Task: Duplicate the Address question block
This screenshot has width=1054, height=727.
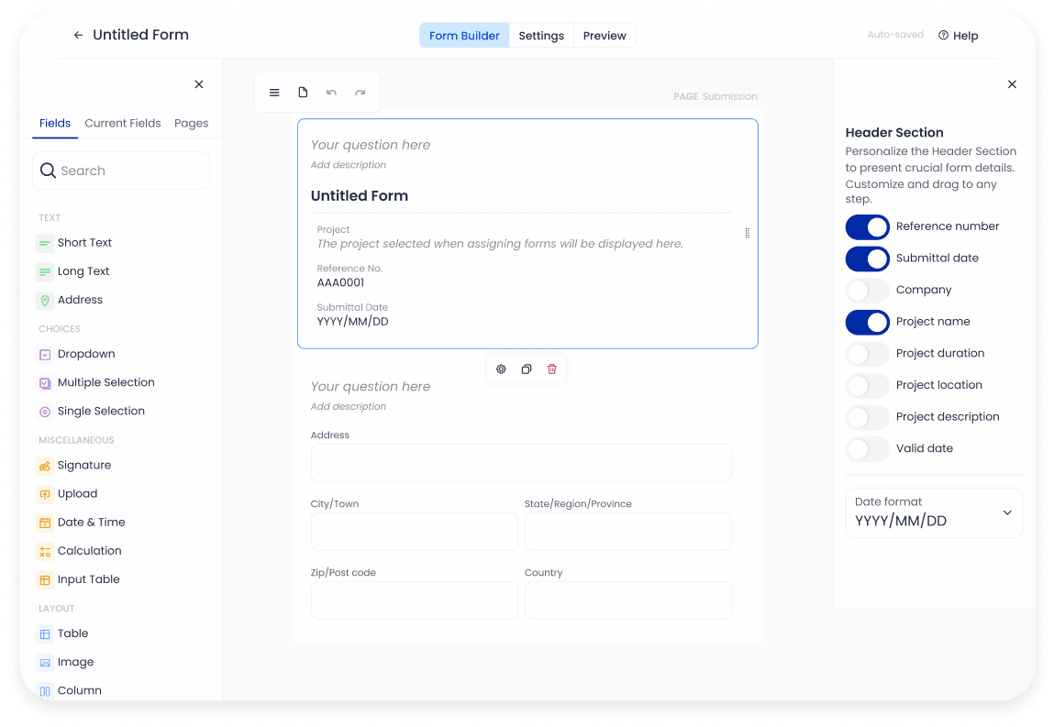Action: click(x=527, y=369)
